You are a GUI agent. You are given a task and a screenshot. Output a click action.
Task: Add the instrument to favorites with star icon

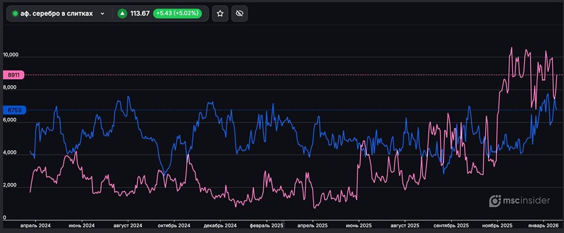[x=220, y=14]
